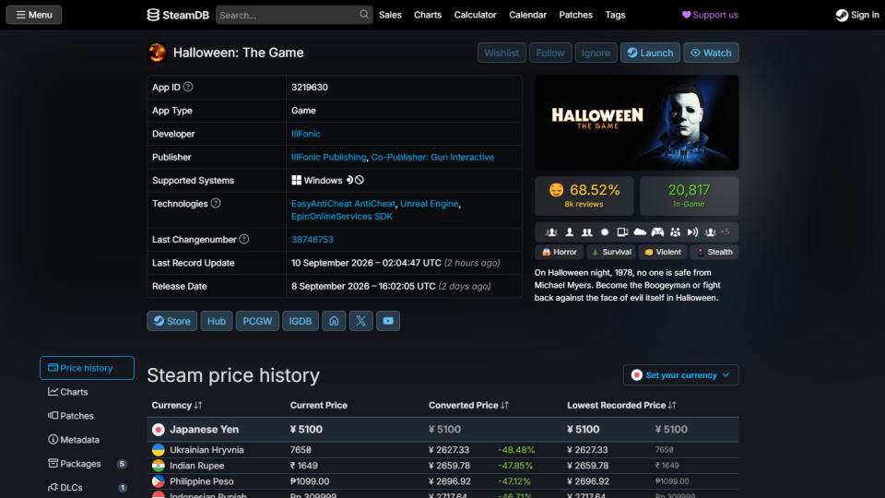Open the Stealth tag
Viewport: 885px width, 498px height.
click(714, 252)
